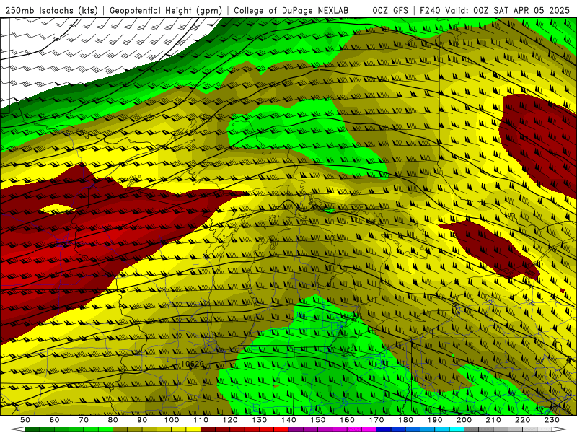
Task: Click the color bar label "160"
Action: (347, 420)
